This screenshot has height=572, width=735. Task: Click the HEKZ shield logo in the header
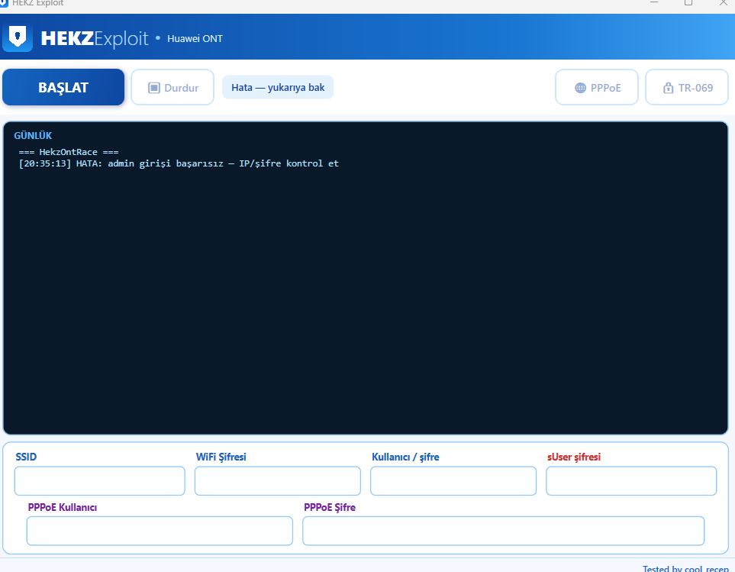18,37
